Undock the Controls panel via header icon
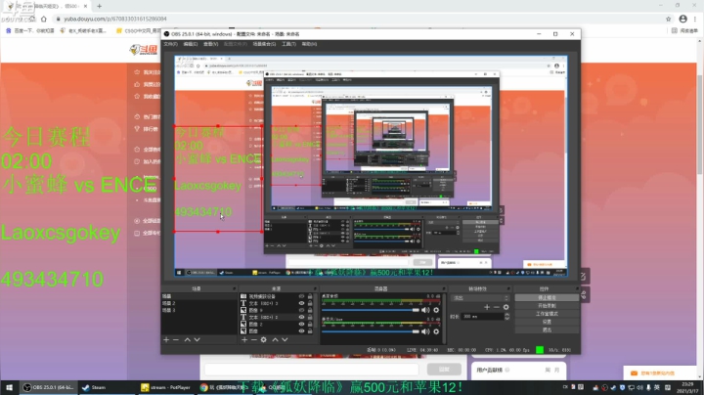 pos(577,288)
